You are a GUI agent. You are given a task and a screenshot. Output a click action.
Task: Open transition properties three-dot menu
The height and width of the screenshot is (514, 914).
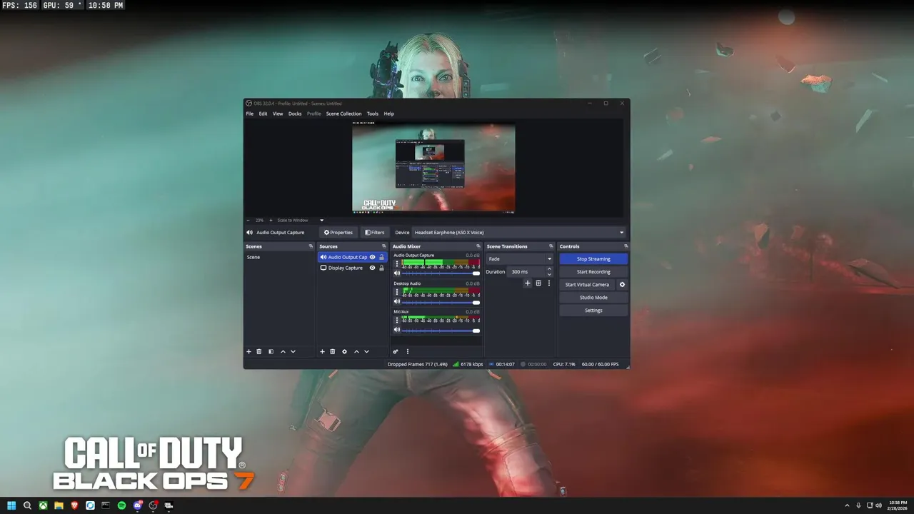point(548,283)
